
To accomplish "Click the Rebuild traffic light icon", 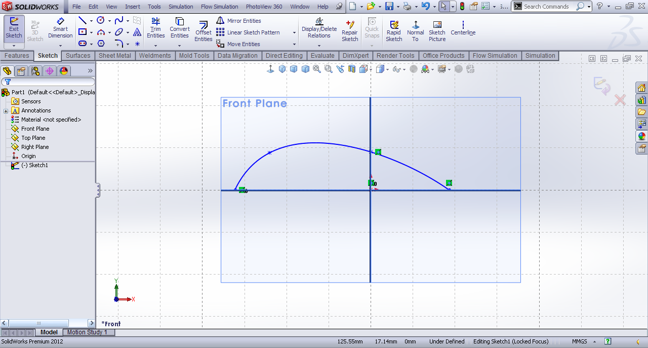I will [462, 7].
